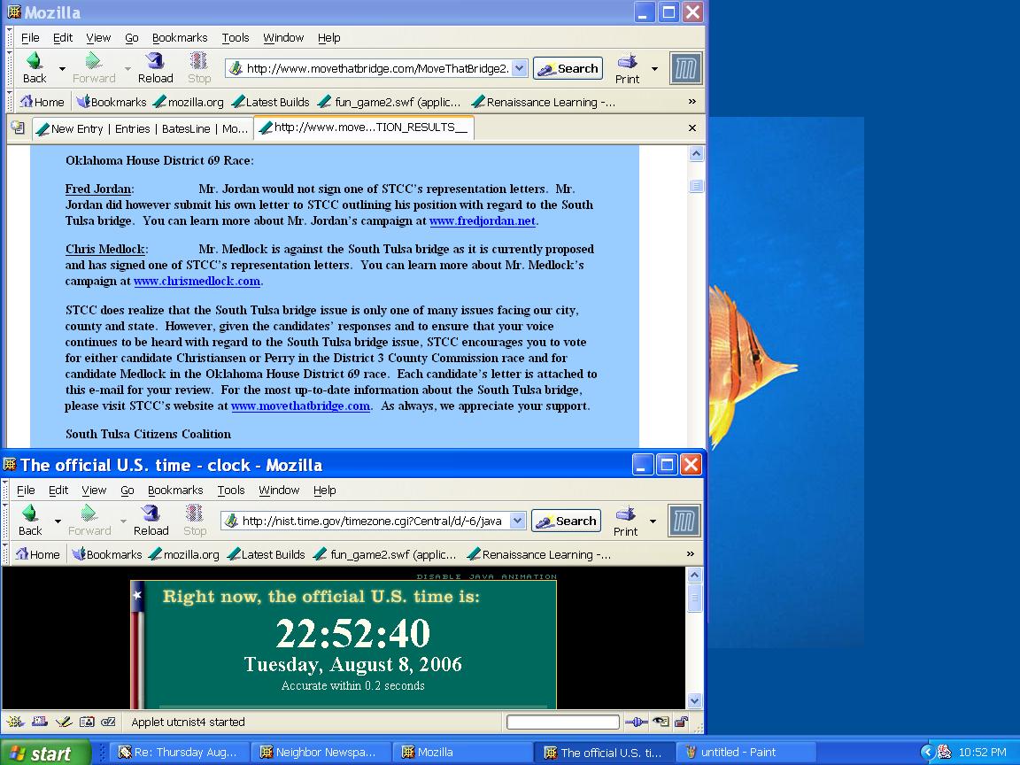Screen dimensions: 1020x765
Task: Click DISABLE JAVA ANIMATION above the clock
Action: coord(487,576)
